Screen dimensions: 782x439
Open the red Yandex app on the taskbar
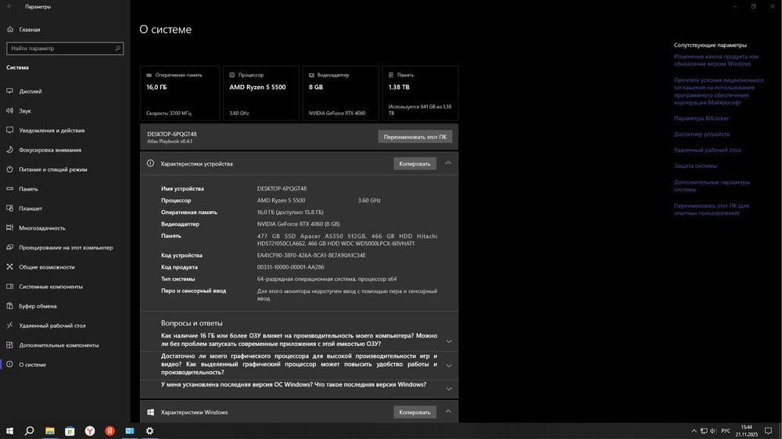109,431
